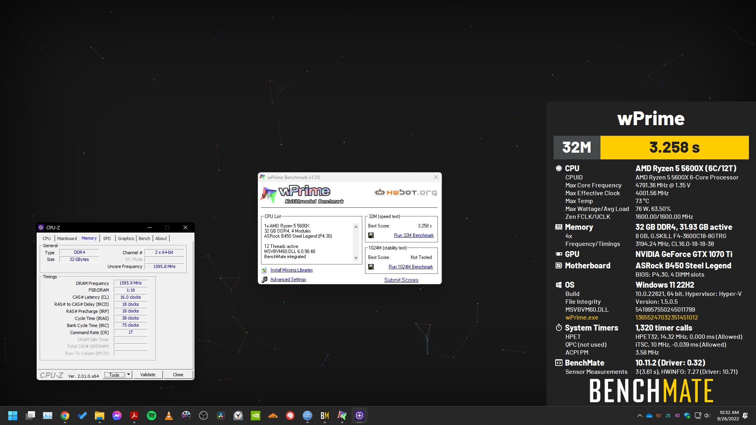This screenshot has height=425, width=756.
Task: Open the HWBOT.org logo link in wPrime
Action: click(406, 192)
